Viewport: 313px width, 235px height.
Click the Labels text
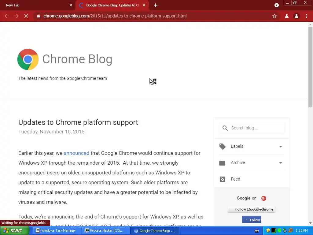coord(237,146)
